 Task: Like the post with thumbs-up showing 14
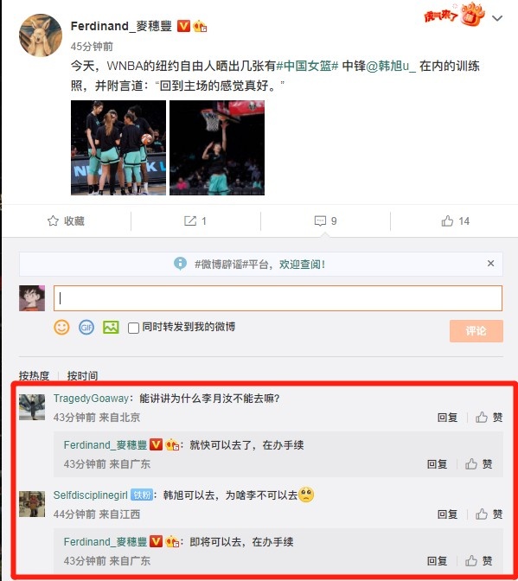(x=447, y=220)
